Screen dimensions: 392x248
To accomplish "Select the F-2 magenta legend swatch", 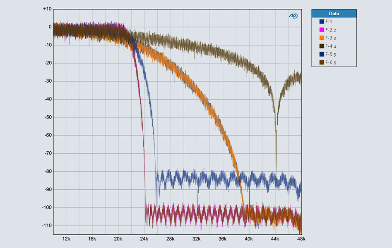I will tap(322, 29).
